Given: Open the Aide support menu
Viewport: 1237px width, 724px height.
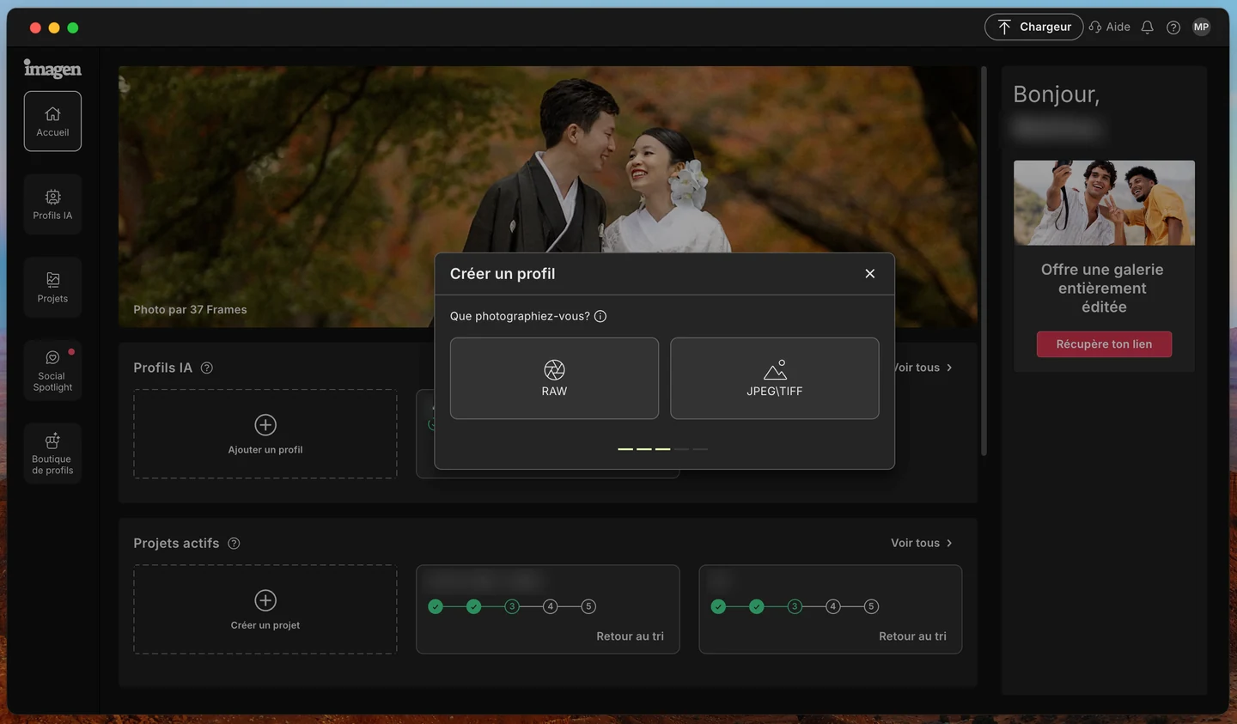Looking at the screenshot, I should [1109, 27].
